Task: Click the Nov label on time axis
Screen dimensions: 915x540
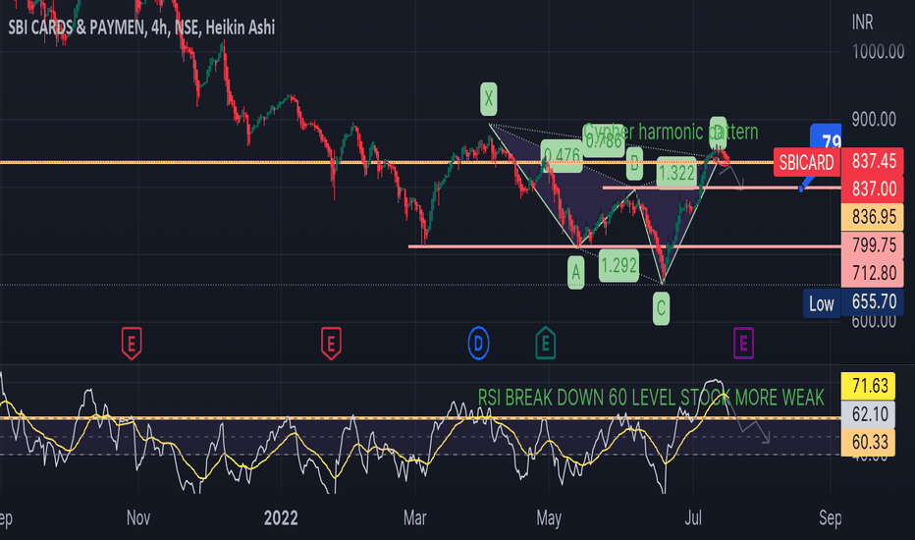Action: click(138, 517)
